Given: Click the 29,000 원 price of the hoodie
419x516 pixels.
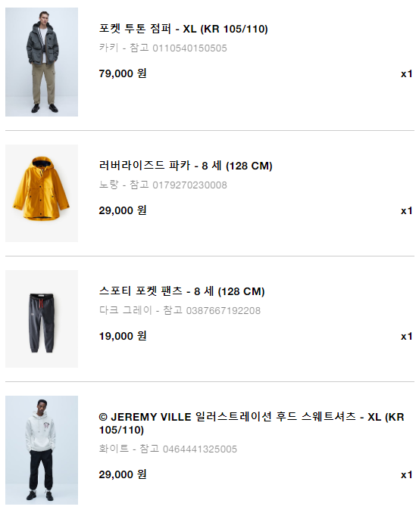Looking at the screenshot, I should coord(123,474).
